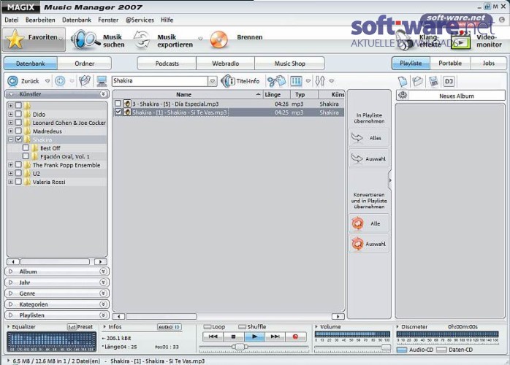Expand the Genre panel
The height and width of the screenshot is (365, 510).
click(x=57, y=293)
